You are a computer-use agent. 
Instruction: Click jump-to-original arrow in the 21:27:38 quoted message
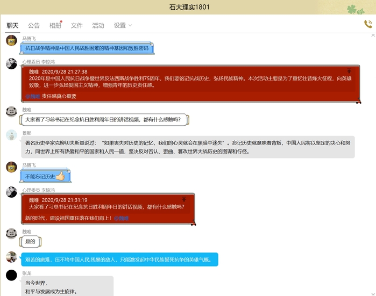tap(349, 71)
